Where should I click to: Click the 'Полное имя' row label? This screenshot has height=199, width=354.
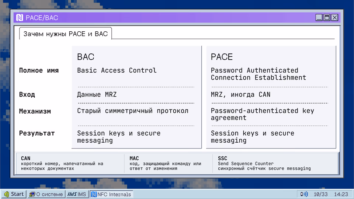click(x=39, y=70)
